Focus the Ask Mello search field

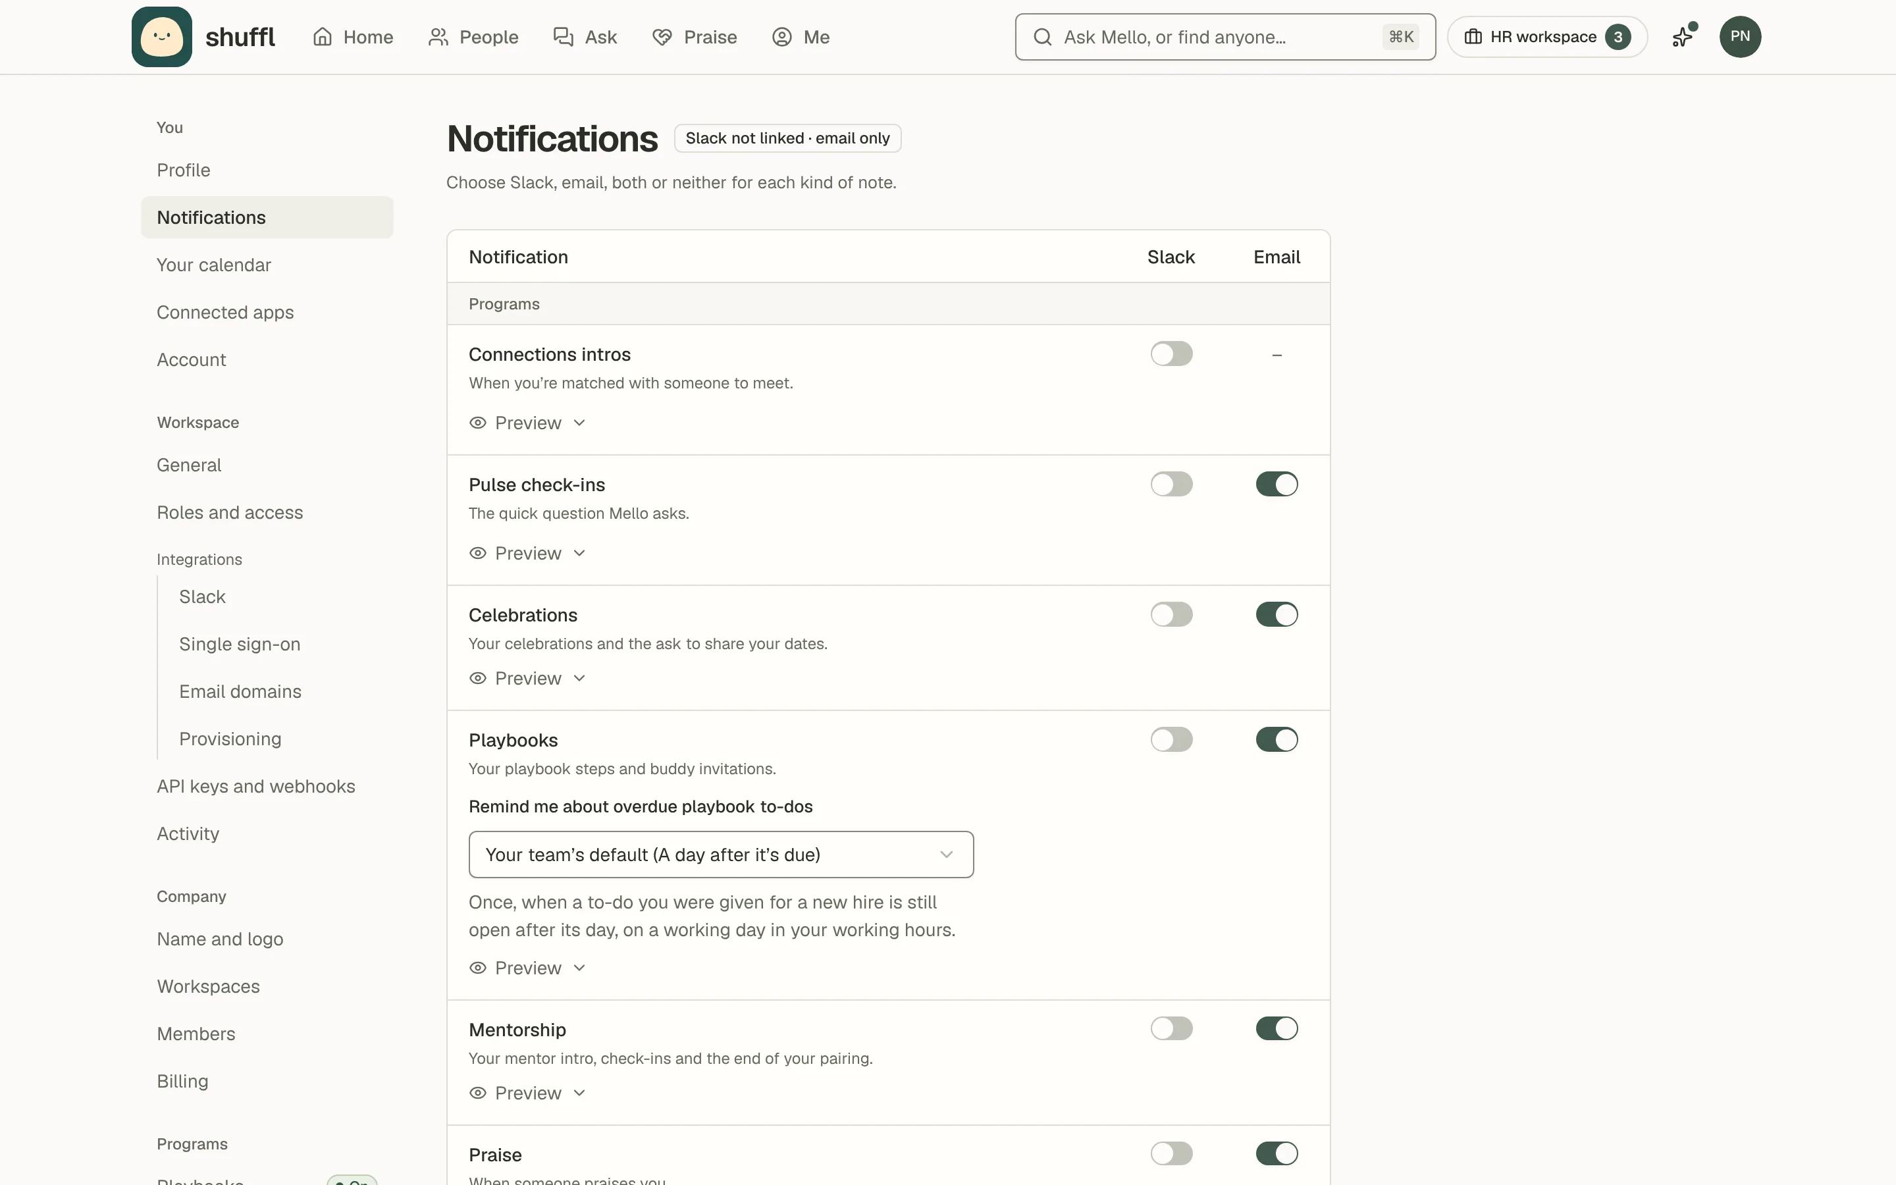click(x=1225, y=37)
